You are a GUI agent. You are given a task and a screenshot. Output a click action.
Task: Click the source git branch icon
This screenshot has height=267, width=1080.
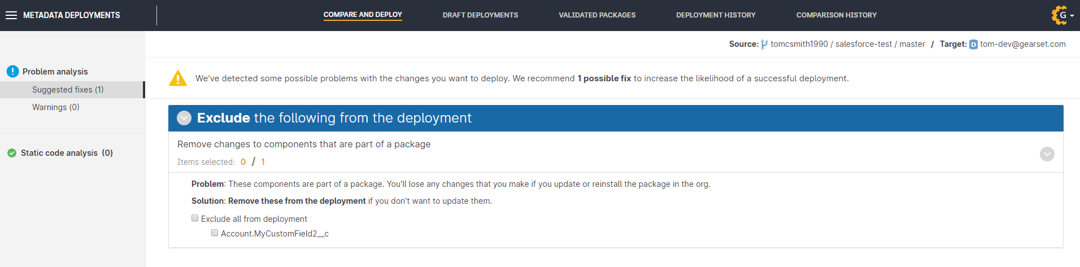pyautogui.click(x=764, y=45)
